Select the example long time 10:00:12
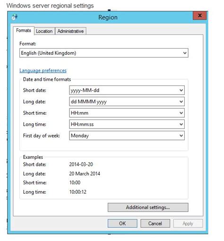Image resolution: width=224 pixels, height=241 pixels. pos(78,192)
